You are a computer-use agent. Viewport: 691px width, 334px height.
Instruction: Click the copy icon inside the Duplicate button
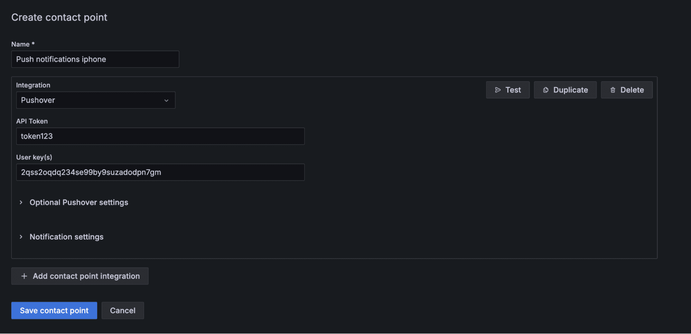pyautogui.click(x=545, y=90)
